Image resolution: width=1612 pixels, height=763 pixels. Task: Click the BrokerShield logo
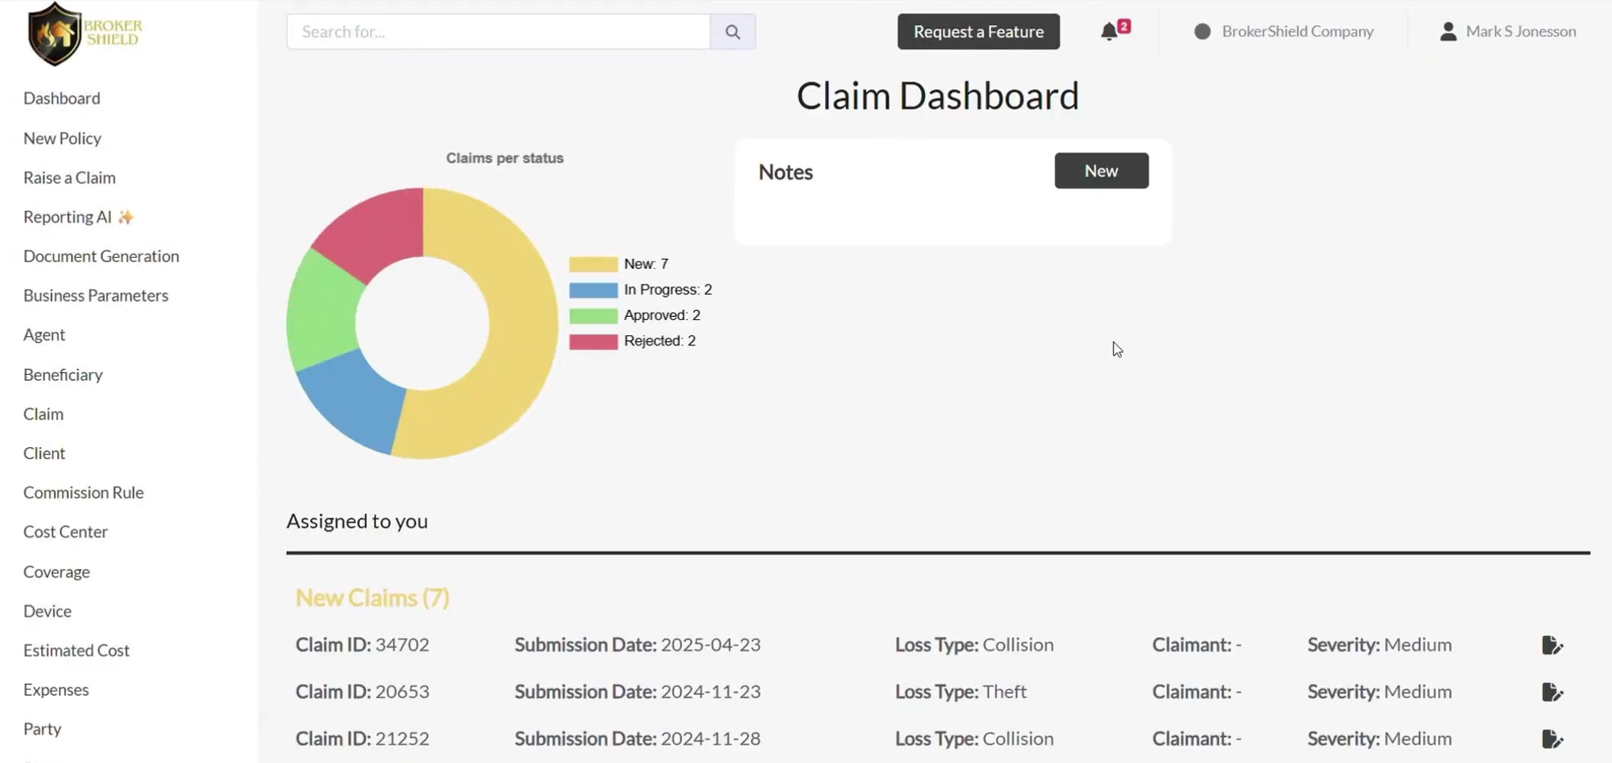tap(84, 34)
